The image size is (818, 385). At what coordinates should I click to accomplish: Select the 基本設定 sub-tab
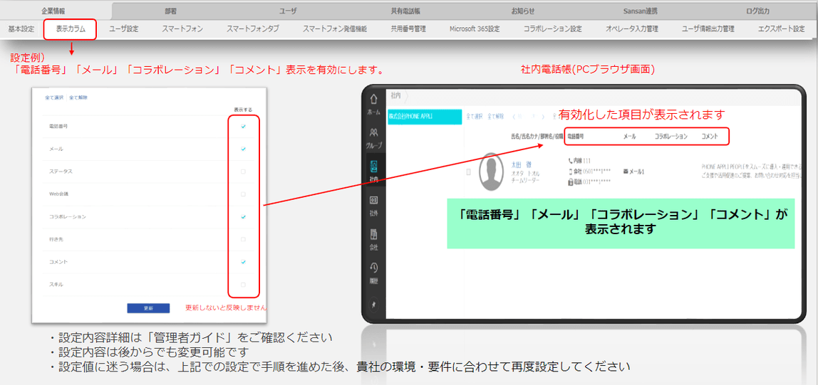pos(21,29)
